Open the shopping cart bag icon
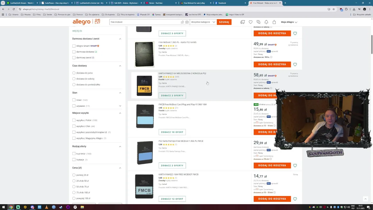 [274, 22]
